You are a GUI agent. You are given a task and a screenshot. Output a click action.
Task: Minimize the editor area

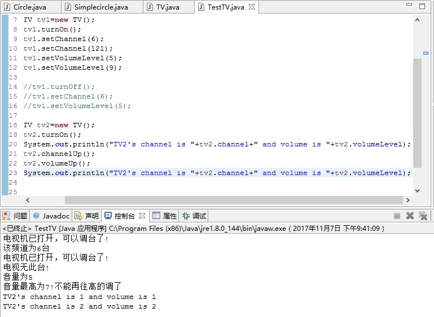pyautogui.click(x=409, y=5)
